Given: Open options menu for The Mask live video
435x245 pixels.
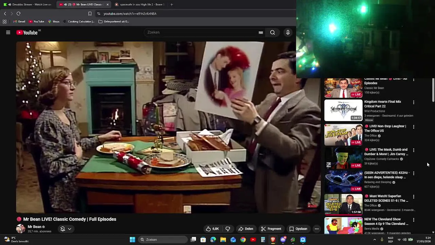Looking at the screenshot, I should pos(414,150).
